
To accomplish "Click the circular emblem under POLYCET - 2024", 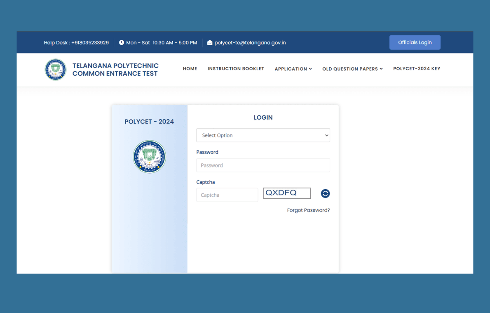I will pos(149,157).
